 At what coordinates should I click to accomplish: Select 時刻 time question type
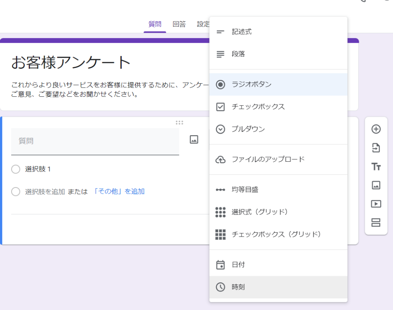pyautogui.click(x=278, y=287)
